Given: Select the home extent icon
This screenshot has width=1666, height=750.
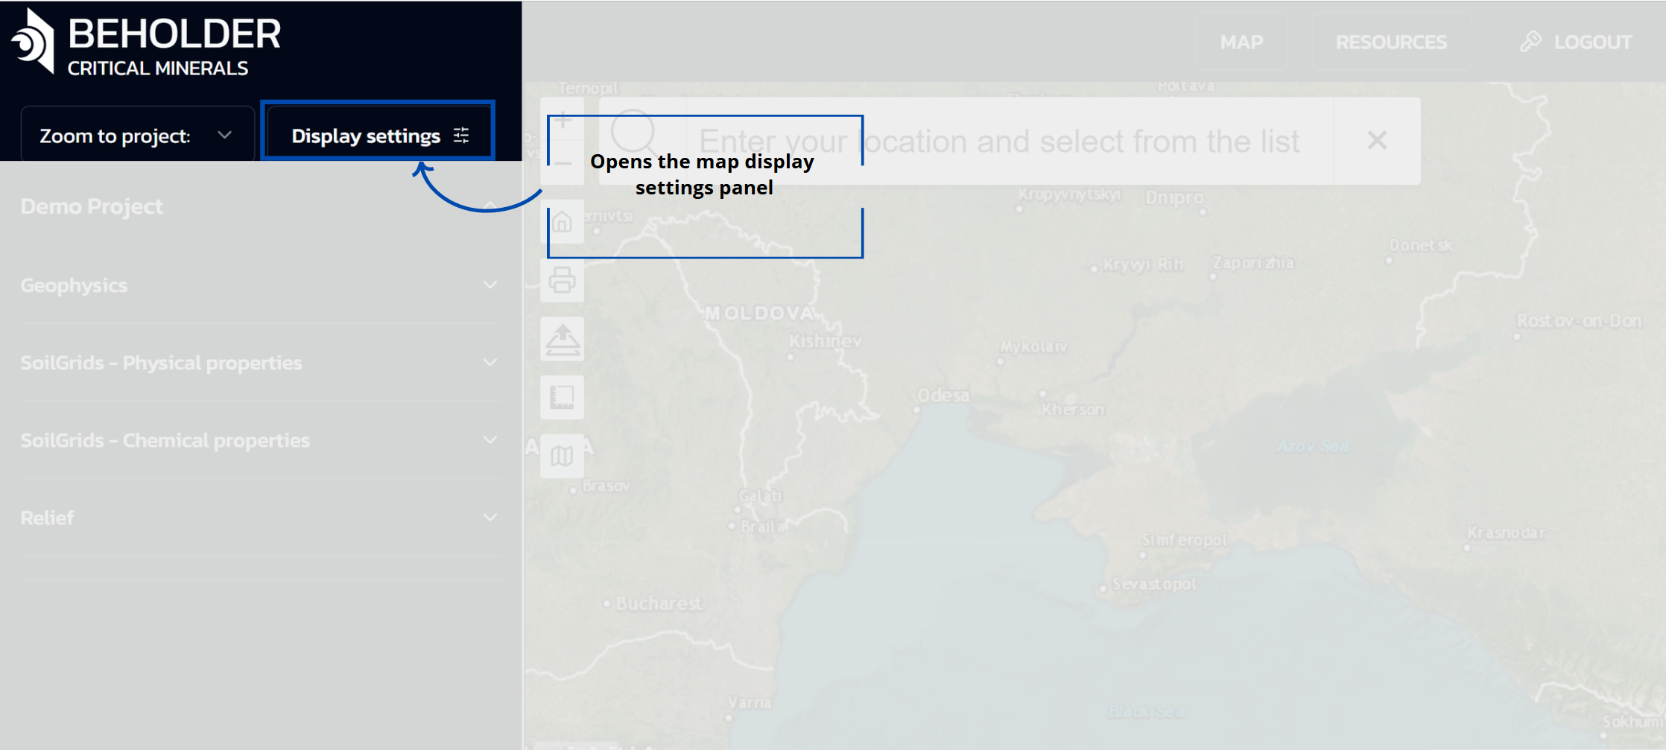Looking at the screenshot, I should coord(563,222).
